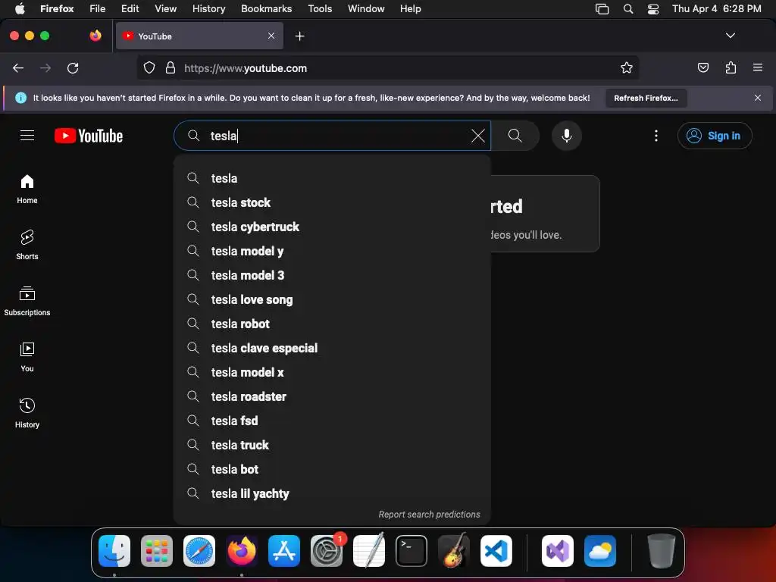Open the View menu
The width and height of the screenshot is (776, 582).
[x=165, y=8]
